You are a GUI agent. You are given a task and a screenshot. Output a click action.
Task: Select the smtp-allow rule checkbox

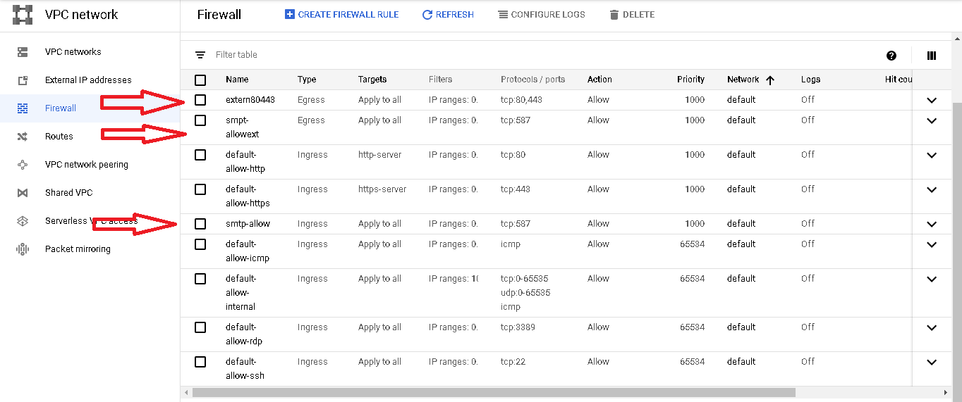(200, 224)
